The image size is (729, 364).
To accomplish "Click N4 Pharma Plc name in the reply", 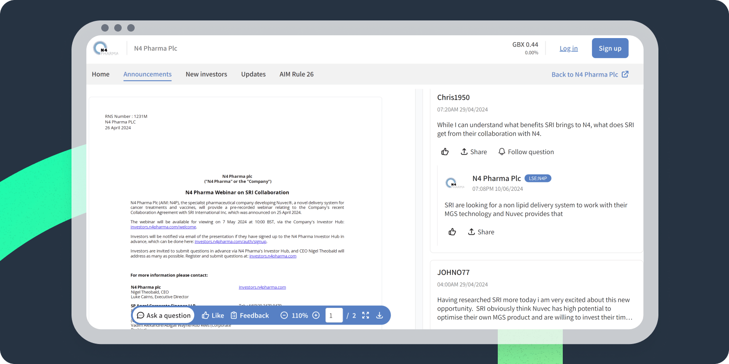I will [x=497, y=178].
